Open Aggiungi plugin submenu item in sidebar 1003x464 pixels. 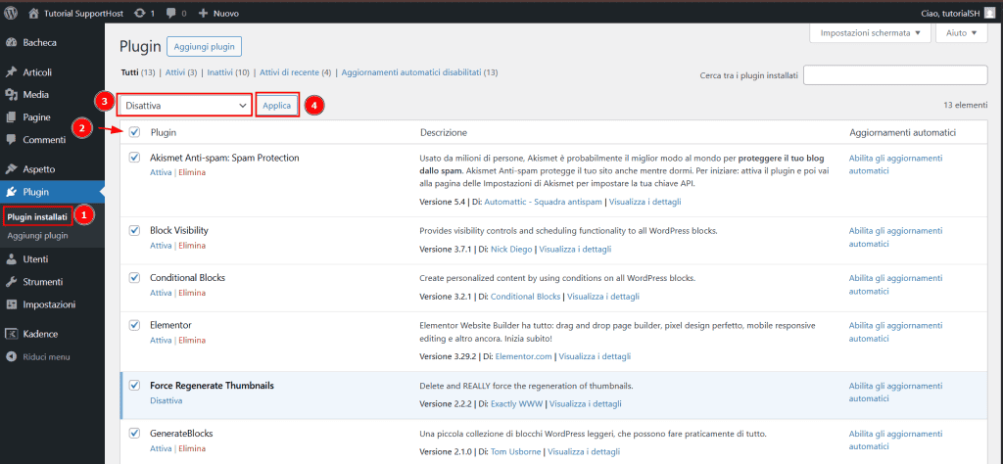(x=38, y=236)
